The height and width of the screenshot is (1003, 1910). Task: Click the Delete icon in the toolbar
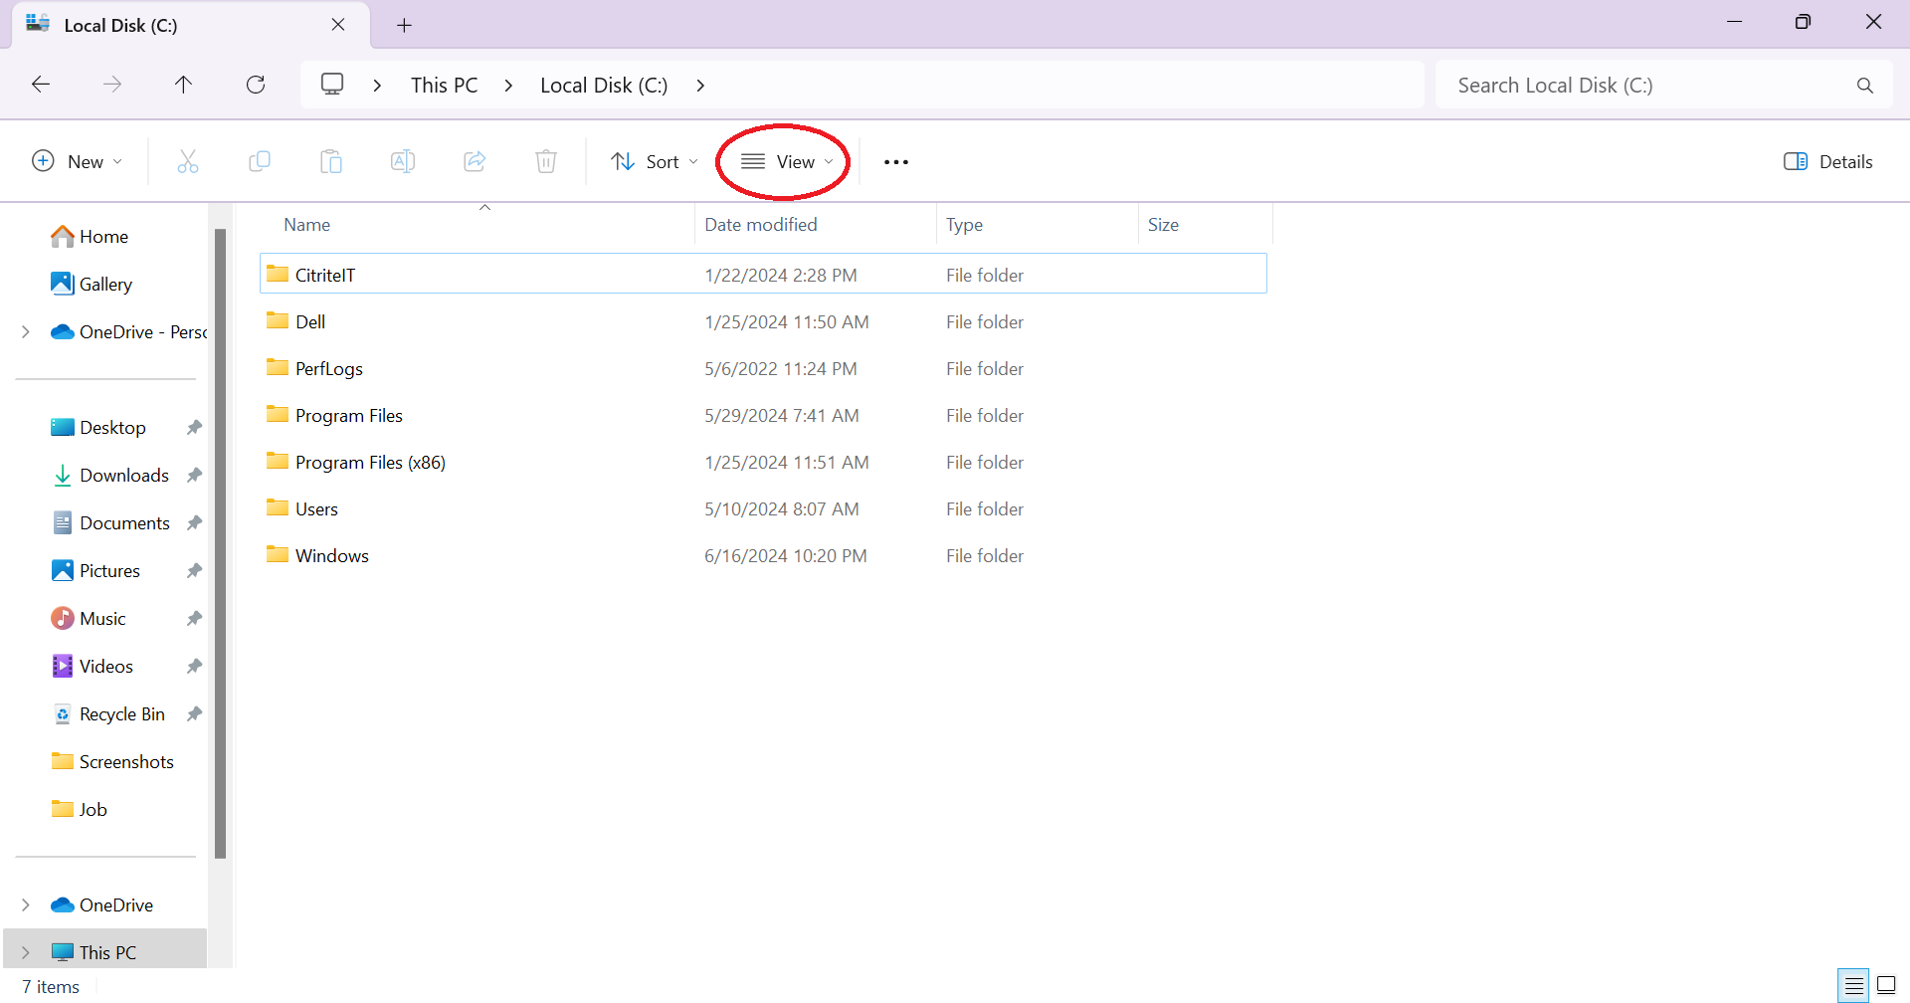pyautogui.click(x=546, y=161)
